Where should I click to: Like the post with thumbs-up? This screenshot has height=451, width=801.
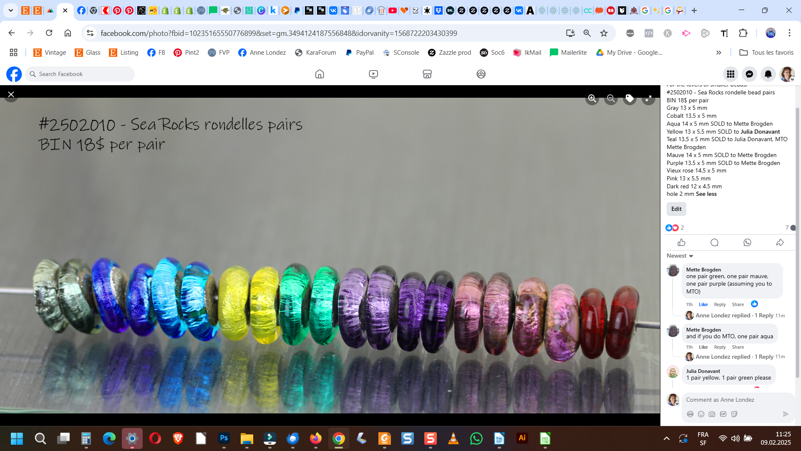[x=681, y=243]
